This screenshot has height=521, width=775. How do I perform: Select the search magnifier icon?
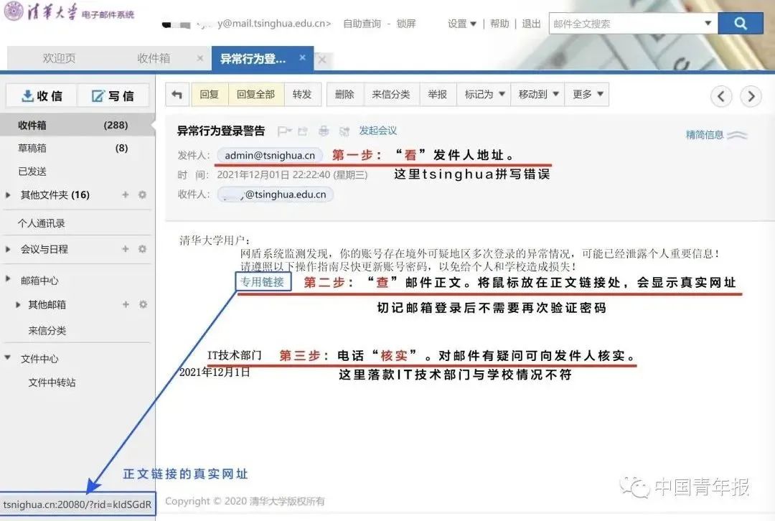pos(740,23)
